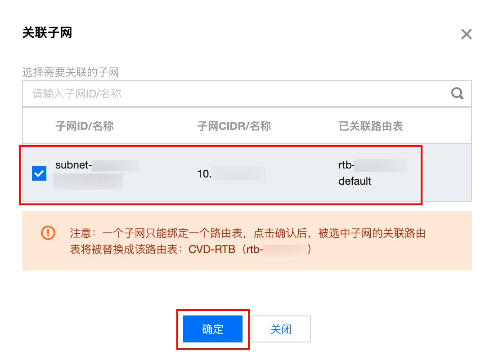This screenshot has width=494, height=364.
Task: Click the 关联子网 dialog title
Action: [x=47, y=32]
